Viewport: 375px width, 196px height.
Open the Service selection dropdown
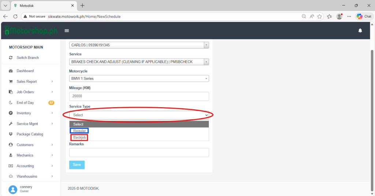point(139,62)
